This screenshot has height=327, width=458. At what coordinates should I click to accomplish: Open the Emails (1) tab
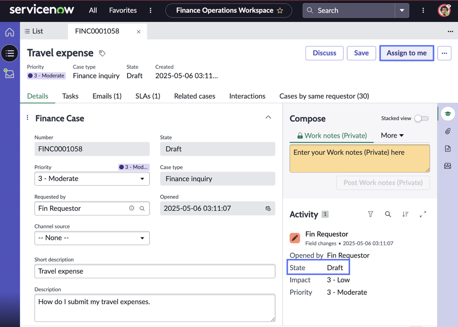pos(107,96)
